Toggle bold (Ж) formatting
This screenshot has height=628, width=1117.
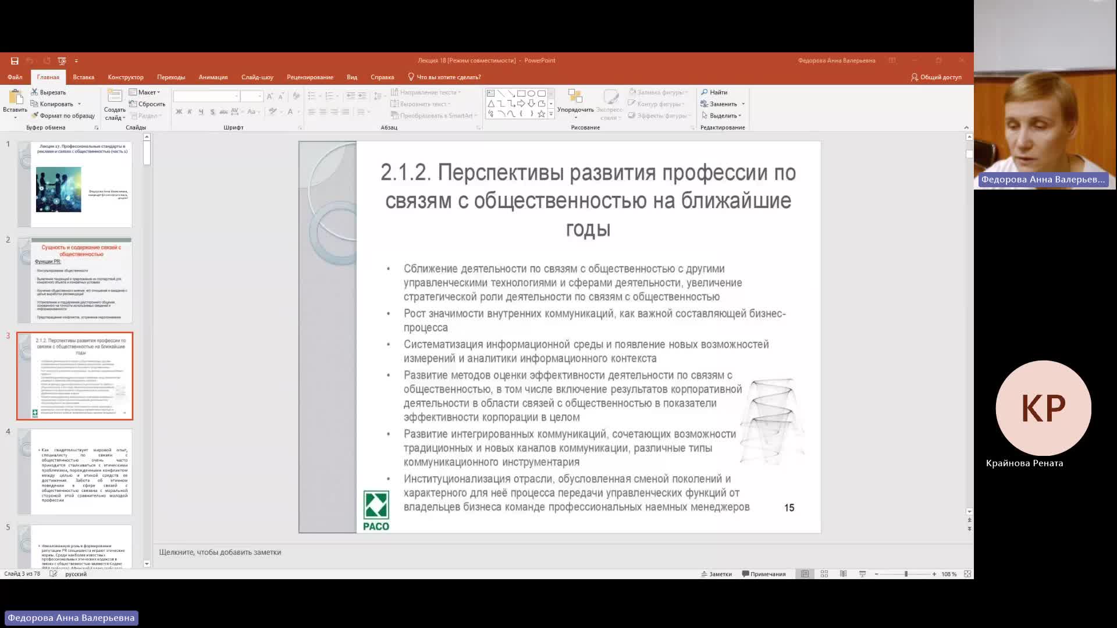click(x=179, y=112)
